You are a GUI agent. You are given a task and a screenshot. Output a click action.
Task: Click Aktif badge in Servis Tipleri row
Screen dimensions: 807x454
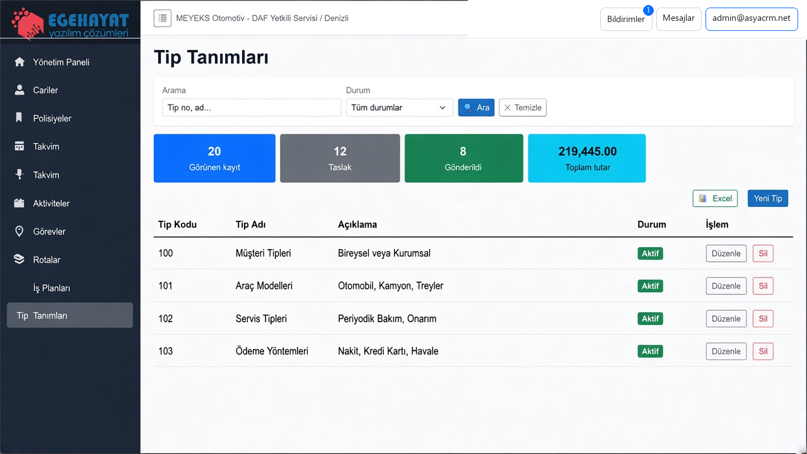[x=651, y=318]
